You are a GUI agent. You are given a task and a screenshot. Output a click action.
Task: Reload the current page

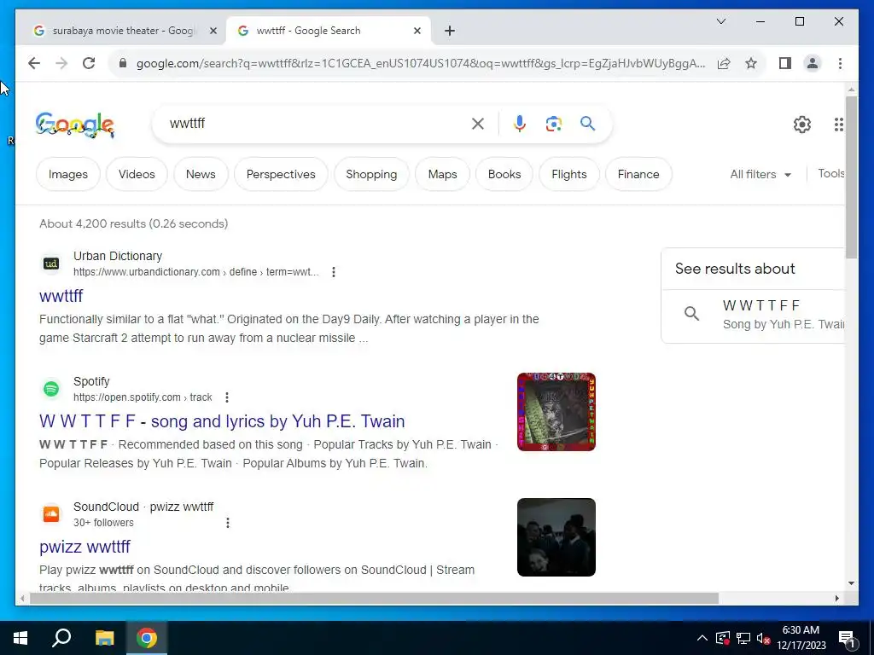click(x=89, y=63)
